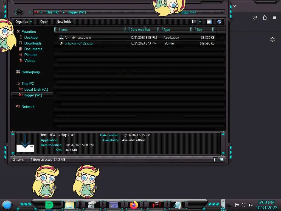Click the New folder button

[64, 22]
